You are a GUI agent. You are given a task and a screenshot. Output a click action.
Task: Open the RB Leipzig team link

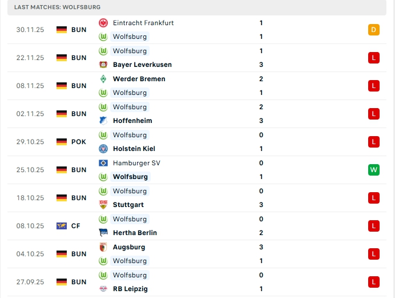pyautogui.click(x=130, y=289)
